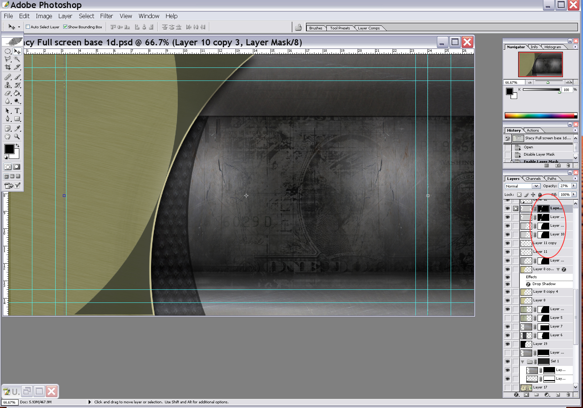Select the Move tool in toolbox
Image resolution: width=583 pixels, height=408 pixels.
(x=17, y=51)
